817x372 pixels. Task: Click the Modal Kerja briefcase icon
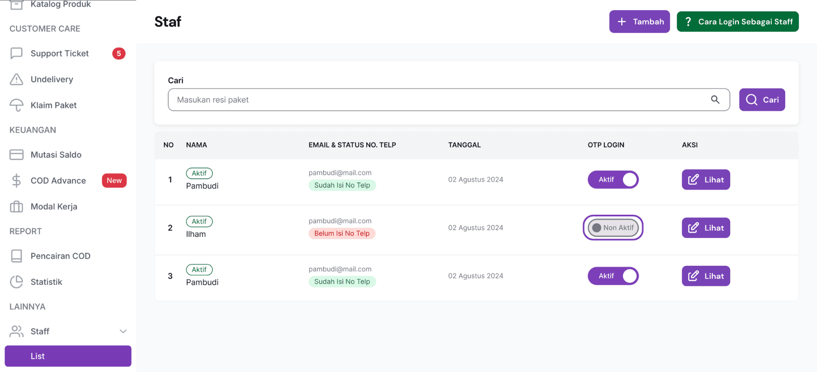[x=16, y=207]
